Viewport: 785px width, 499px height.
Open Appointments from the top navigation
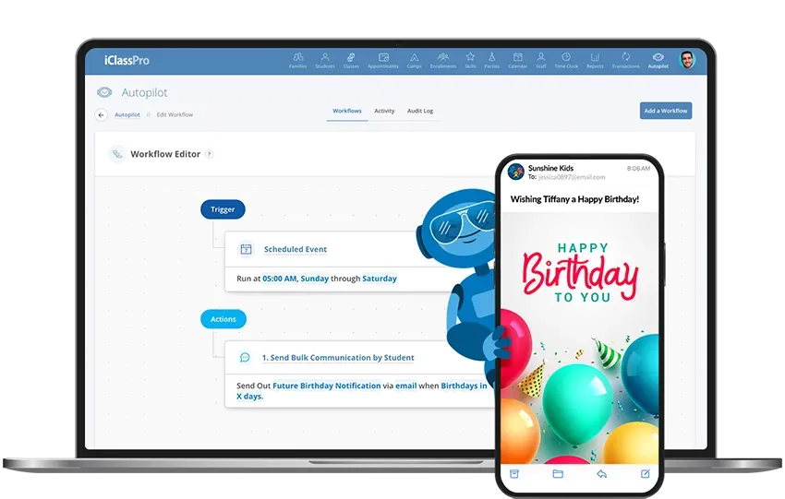pyautogui.click(x=383, y=60)
